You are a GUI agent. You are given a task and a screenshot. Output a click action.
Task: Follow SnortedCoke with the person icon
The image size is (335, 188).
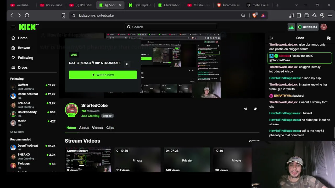click(255, 109)
